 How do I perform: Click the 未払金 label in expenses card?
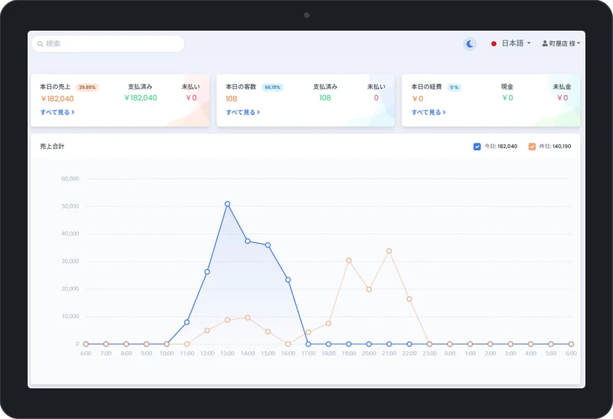point(562,87)
